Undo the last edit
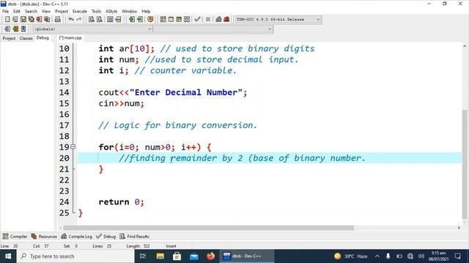469x263 pixels. point(71,20)
